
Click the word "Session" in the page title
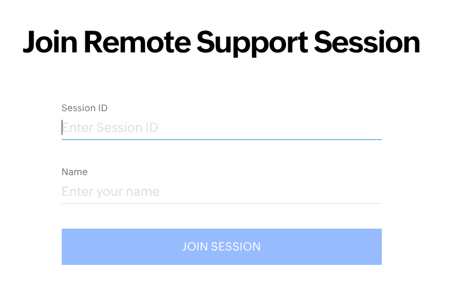pyautogui.click(x=367, y=42)
